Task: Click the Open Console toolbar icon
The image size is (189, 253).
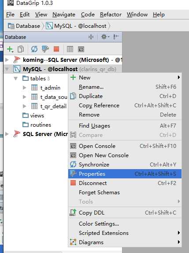Action: click(81, 49)
